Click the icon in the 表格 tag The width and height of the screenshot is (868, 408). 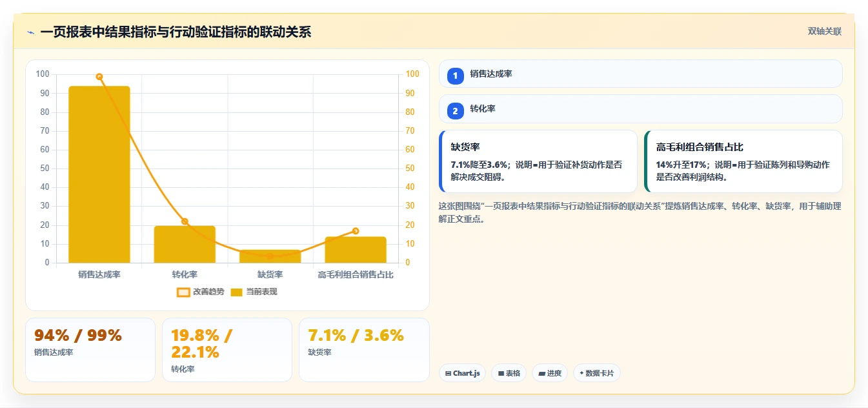[x=501, y=373]
